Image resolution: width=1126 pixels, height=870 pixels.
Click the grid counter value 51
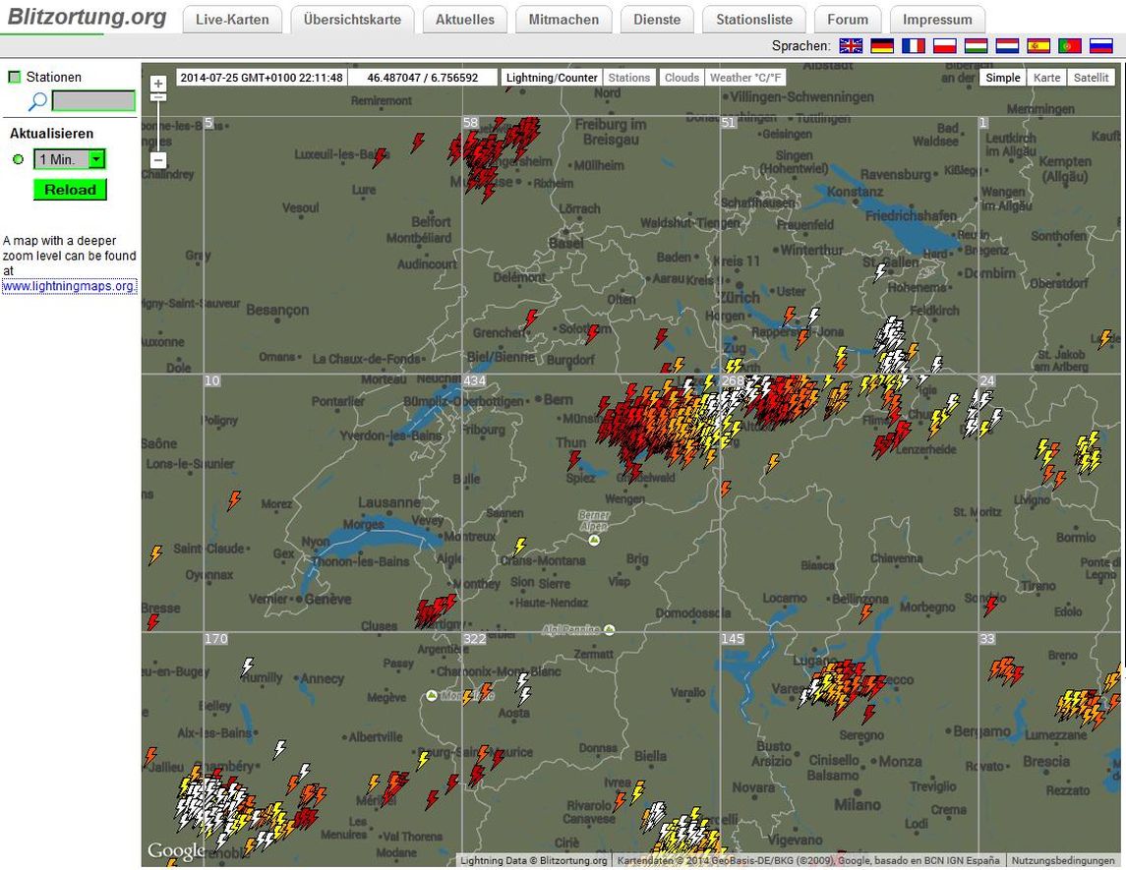click(x=729, y=123)
